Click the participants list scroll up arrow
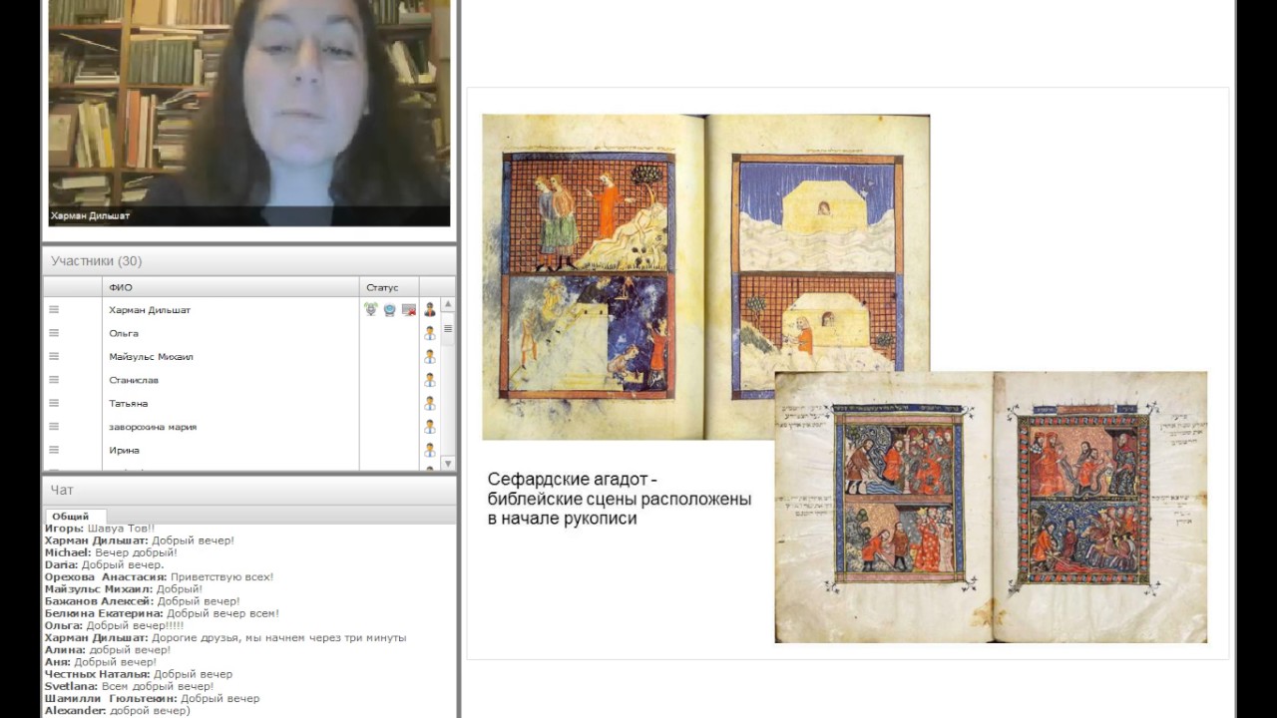The height and width of the screenshot is (718, 1277). click(448, 305)
